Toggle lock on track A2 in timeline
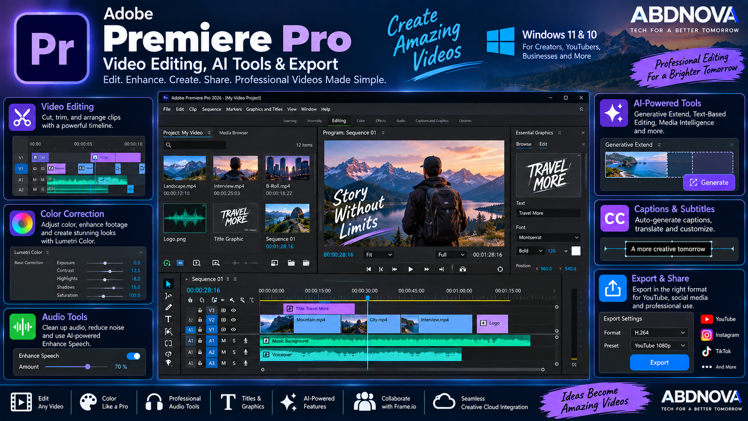The height and width of the screenshot is (421, 748). point(200,352)
